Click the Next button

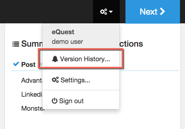[153, 12]
